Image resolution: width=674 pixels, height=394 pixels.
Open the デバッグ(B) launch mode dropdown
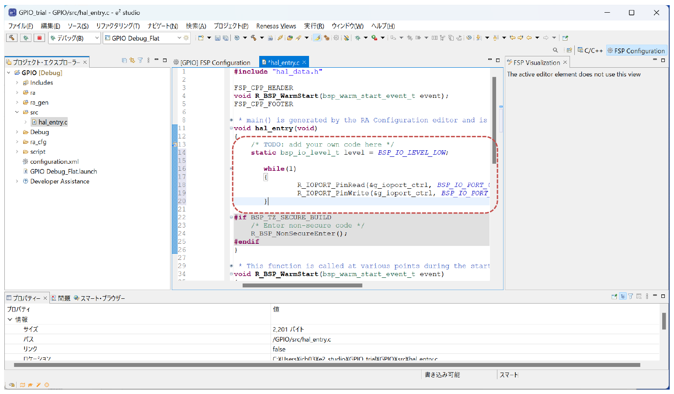pyautogui.click(x=74, y=38)
